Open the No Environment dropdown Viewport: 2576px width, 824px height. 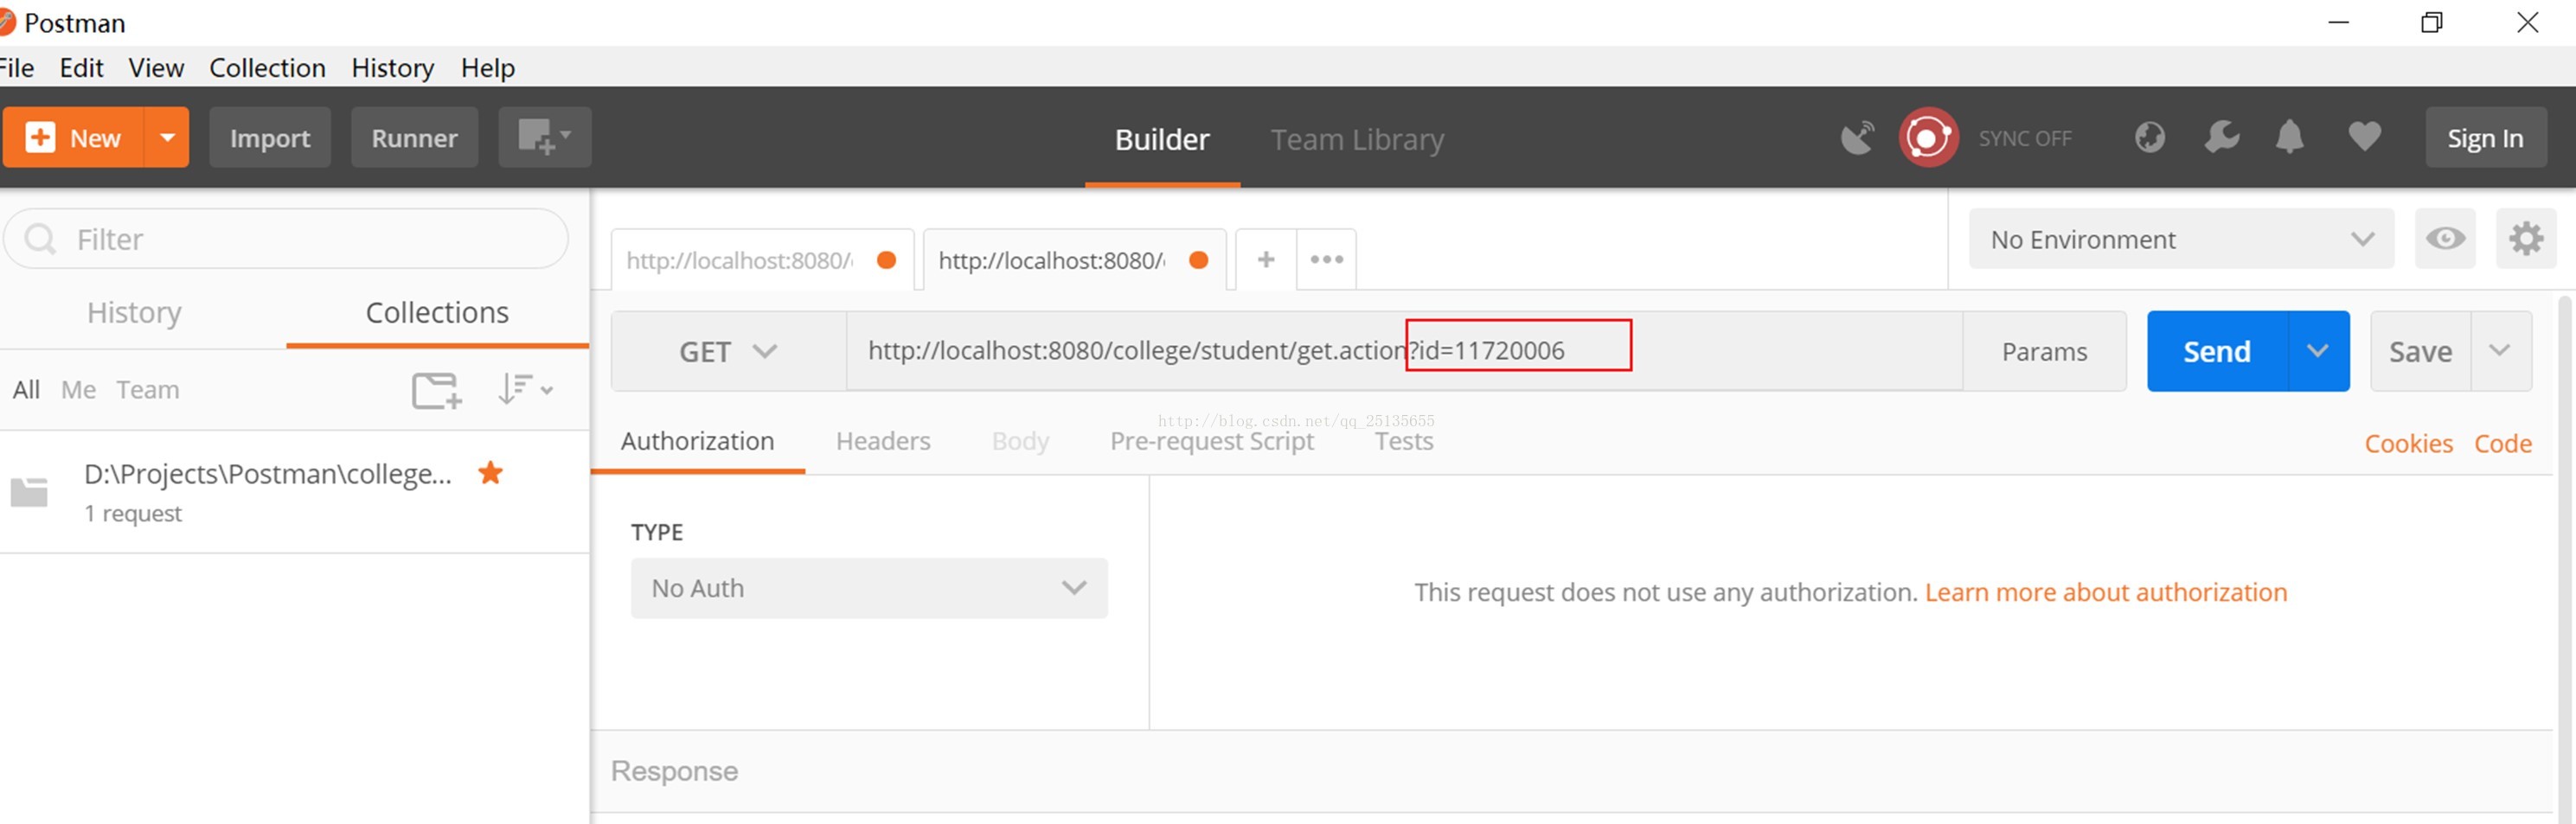point(2181,239)
